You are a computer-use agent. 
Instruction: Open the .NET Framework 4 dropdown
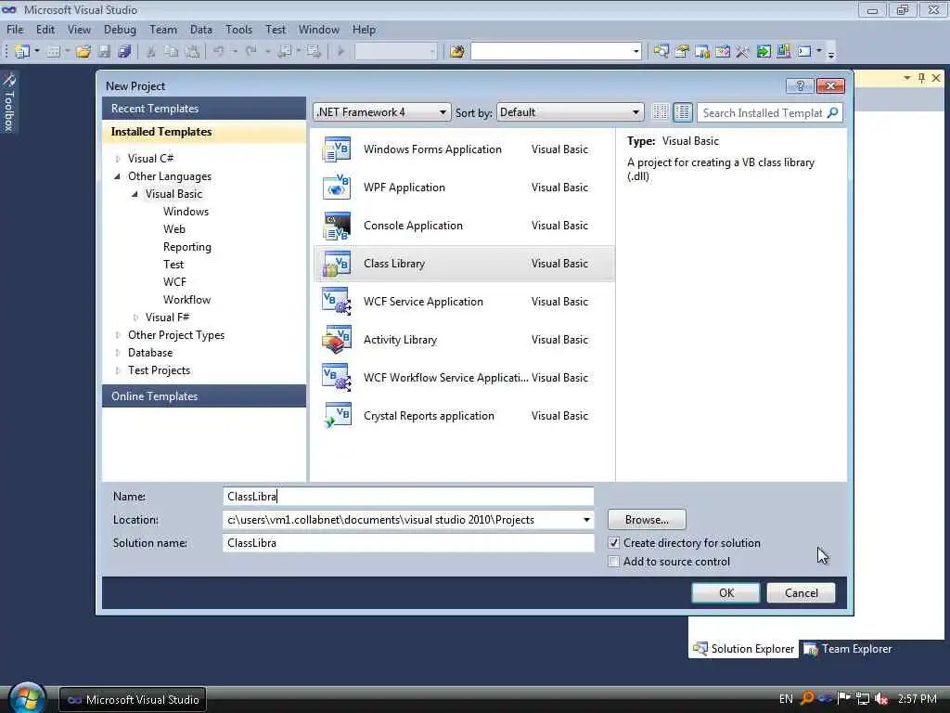381,112
